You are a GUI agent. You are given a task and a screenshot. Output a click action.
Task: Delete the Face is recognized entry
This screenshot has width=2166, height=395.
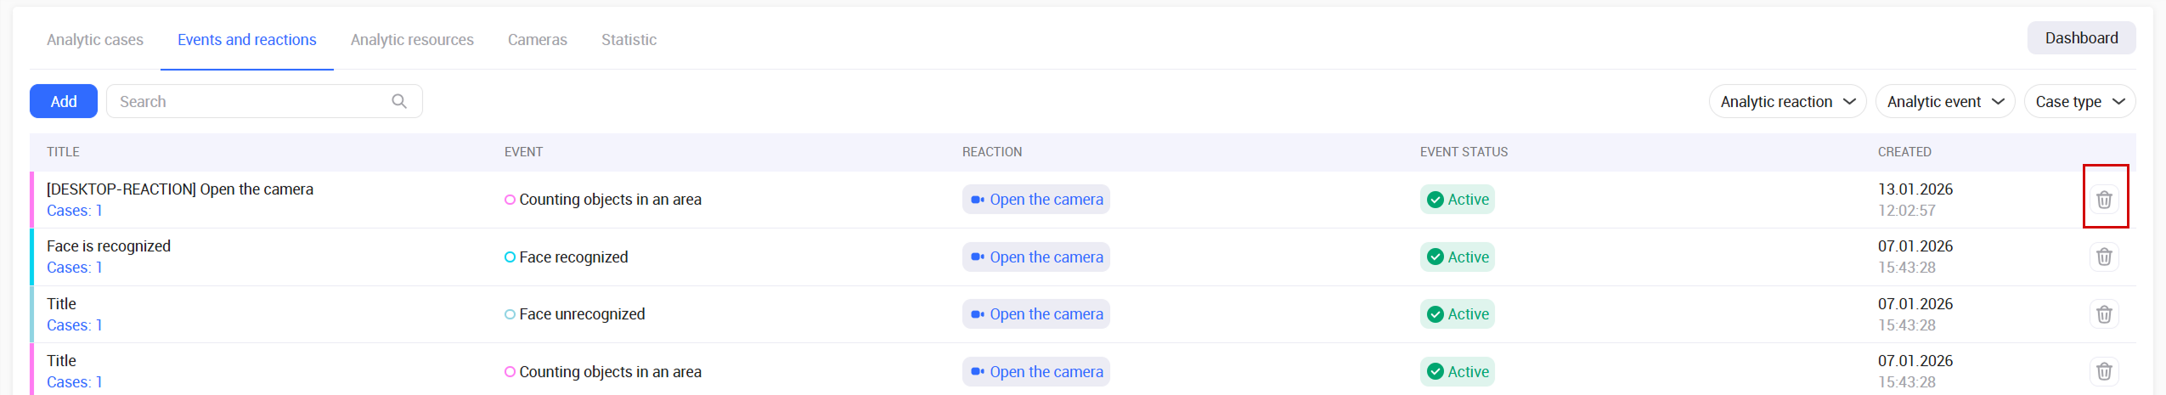(x=2104, y=257)
